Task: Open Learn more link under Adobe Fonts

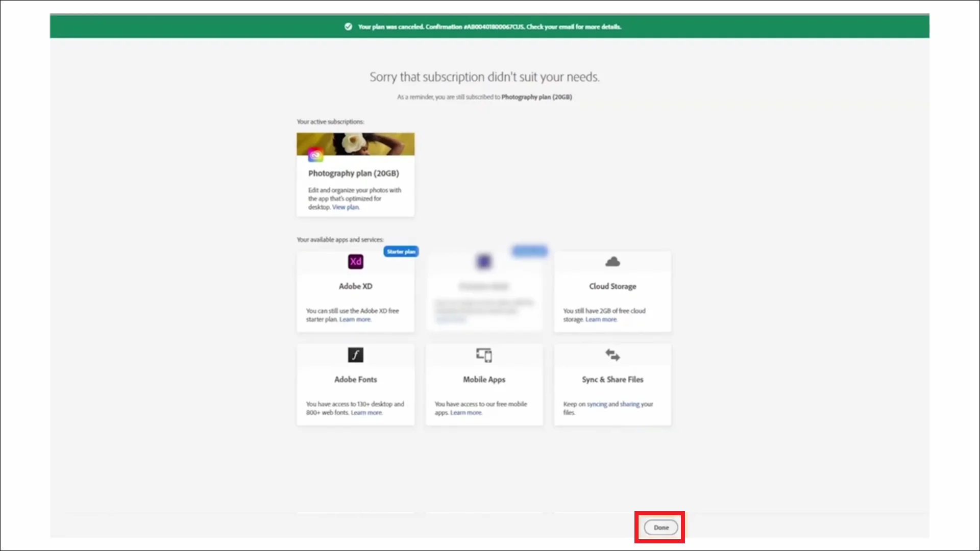Action: (x=366, y=413)
